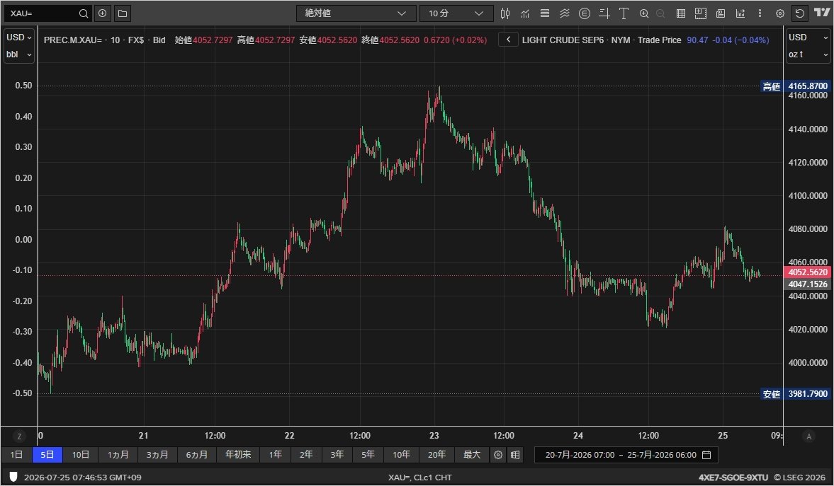Click the shield icon in status bar
Image resolution: width=834 pixels, height=486 pixels.
[x=13, y=477]
